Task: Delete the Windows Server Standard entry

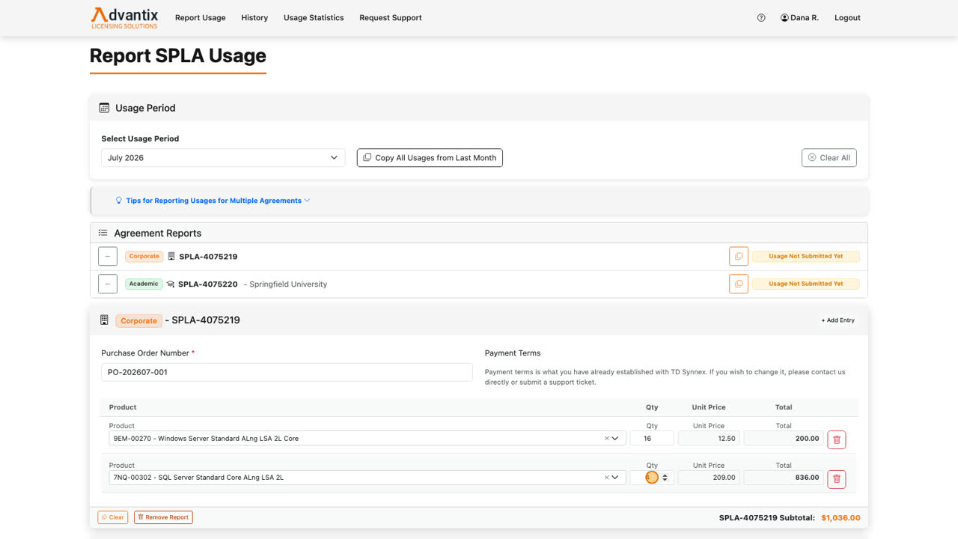Action: click(x=837, y=439)
